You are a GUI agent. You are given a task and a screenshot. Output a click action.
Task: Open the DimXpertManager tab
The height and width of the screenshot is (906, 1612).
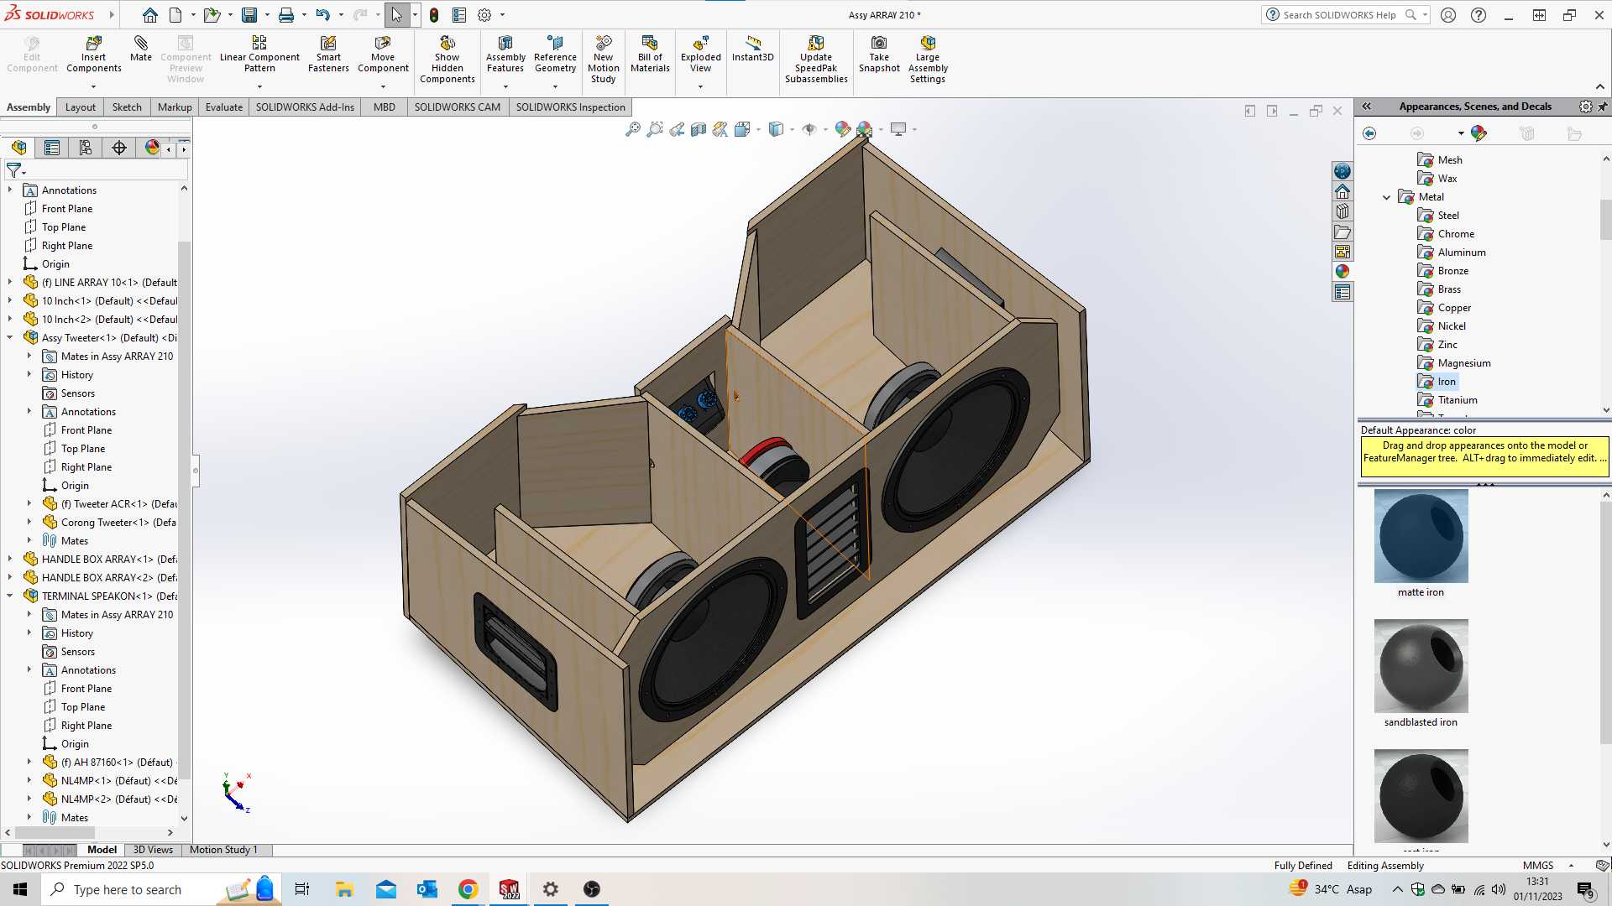[119, 148]
